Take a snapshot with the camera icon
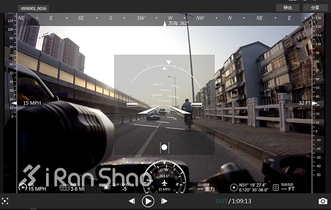This screenshot has height=210, width=331. pyautogui.click(x=322, y=201)
